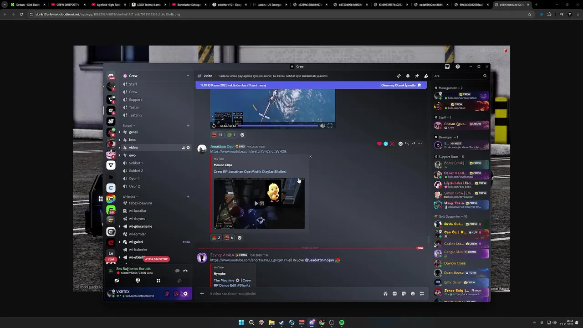
Task: Add channel to Sosyal category
Action: 188,125
